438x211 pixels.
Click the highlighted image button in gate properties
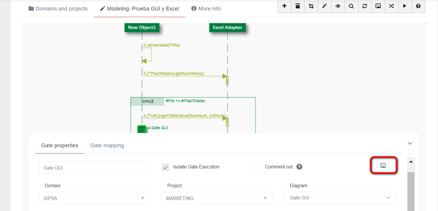coord(383,165)
